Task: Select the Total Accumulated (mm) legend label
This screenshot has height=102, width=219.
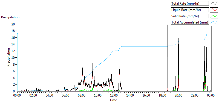Action: pos(190,22)
